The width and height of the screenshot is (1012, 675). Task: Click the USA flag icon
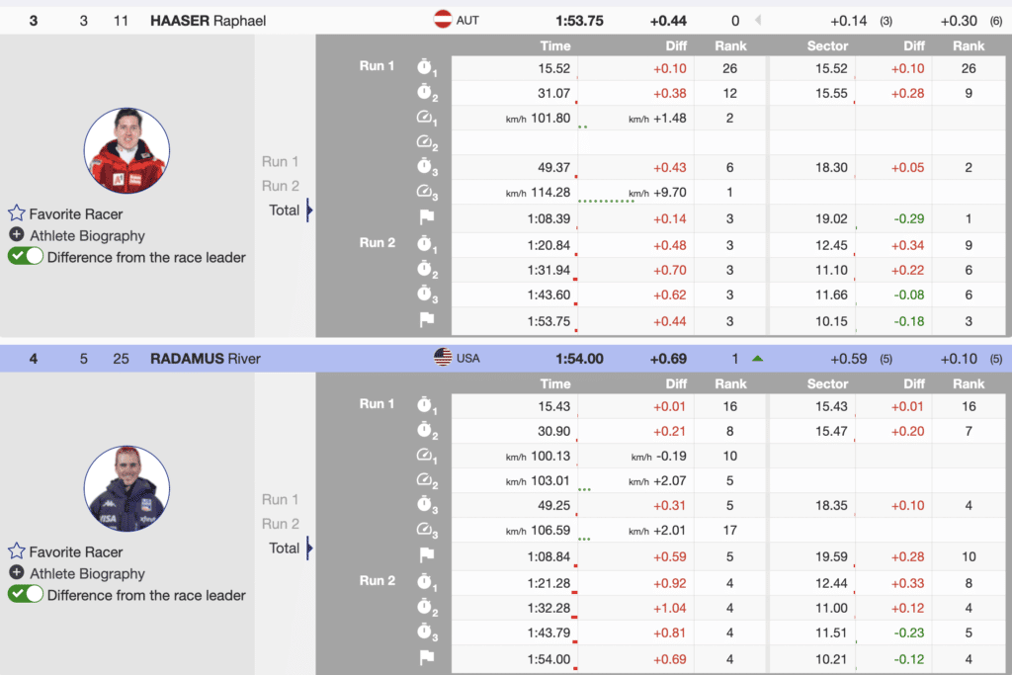(x=443, y=358)
